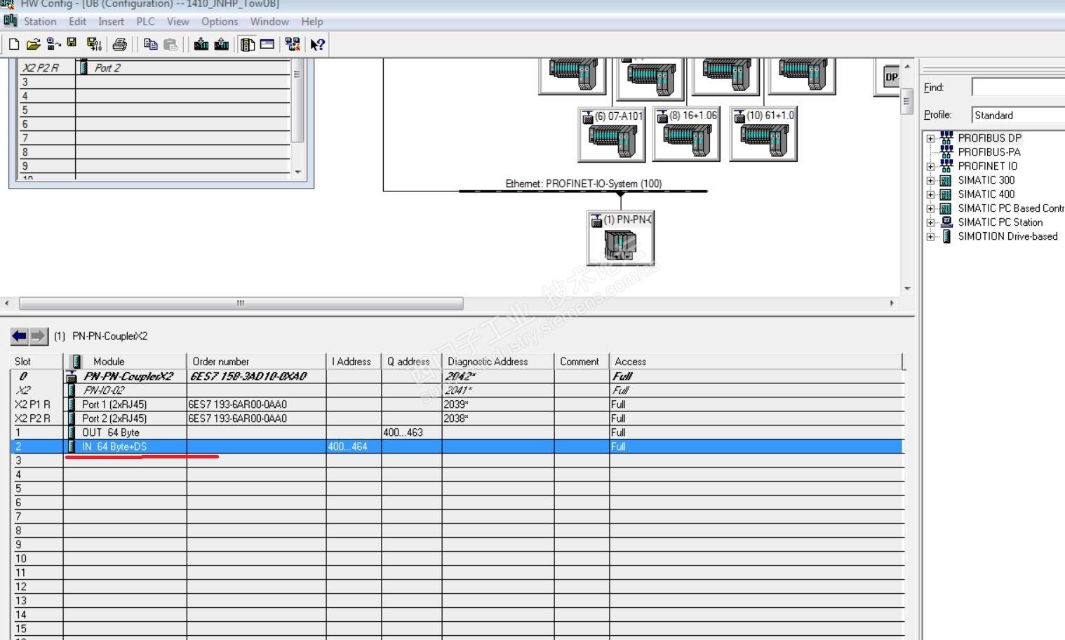This screenshot has width=1065, height=640.
Task: Open Configure Network from the toolbar
Action: [293, 45]
